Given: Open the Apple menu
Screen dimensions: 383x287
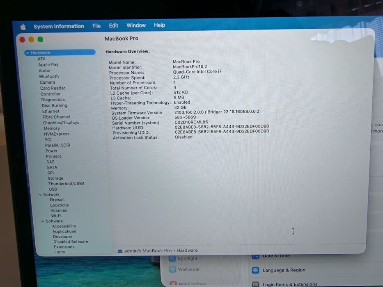Looking at the screenshot, I should [x=23, y=27].
